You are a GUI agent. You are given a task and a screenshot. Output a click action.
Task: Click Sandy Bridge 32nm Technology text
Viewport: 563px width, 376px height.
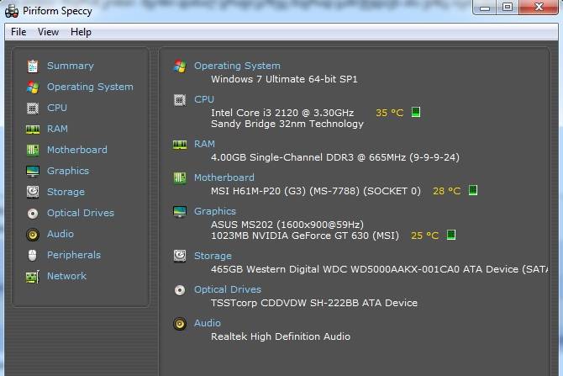tap(287, 124)
